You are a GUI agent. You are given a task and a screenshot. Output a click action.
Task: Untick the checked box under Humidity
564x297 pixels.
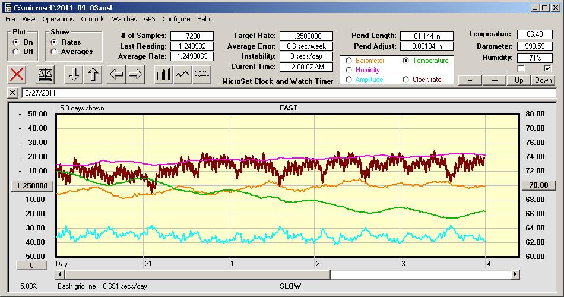(547, 68)
